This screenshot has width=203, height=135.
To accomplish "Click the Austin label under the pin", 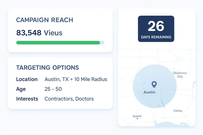I will coord(149,92).
